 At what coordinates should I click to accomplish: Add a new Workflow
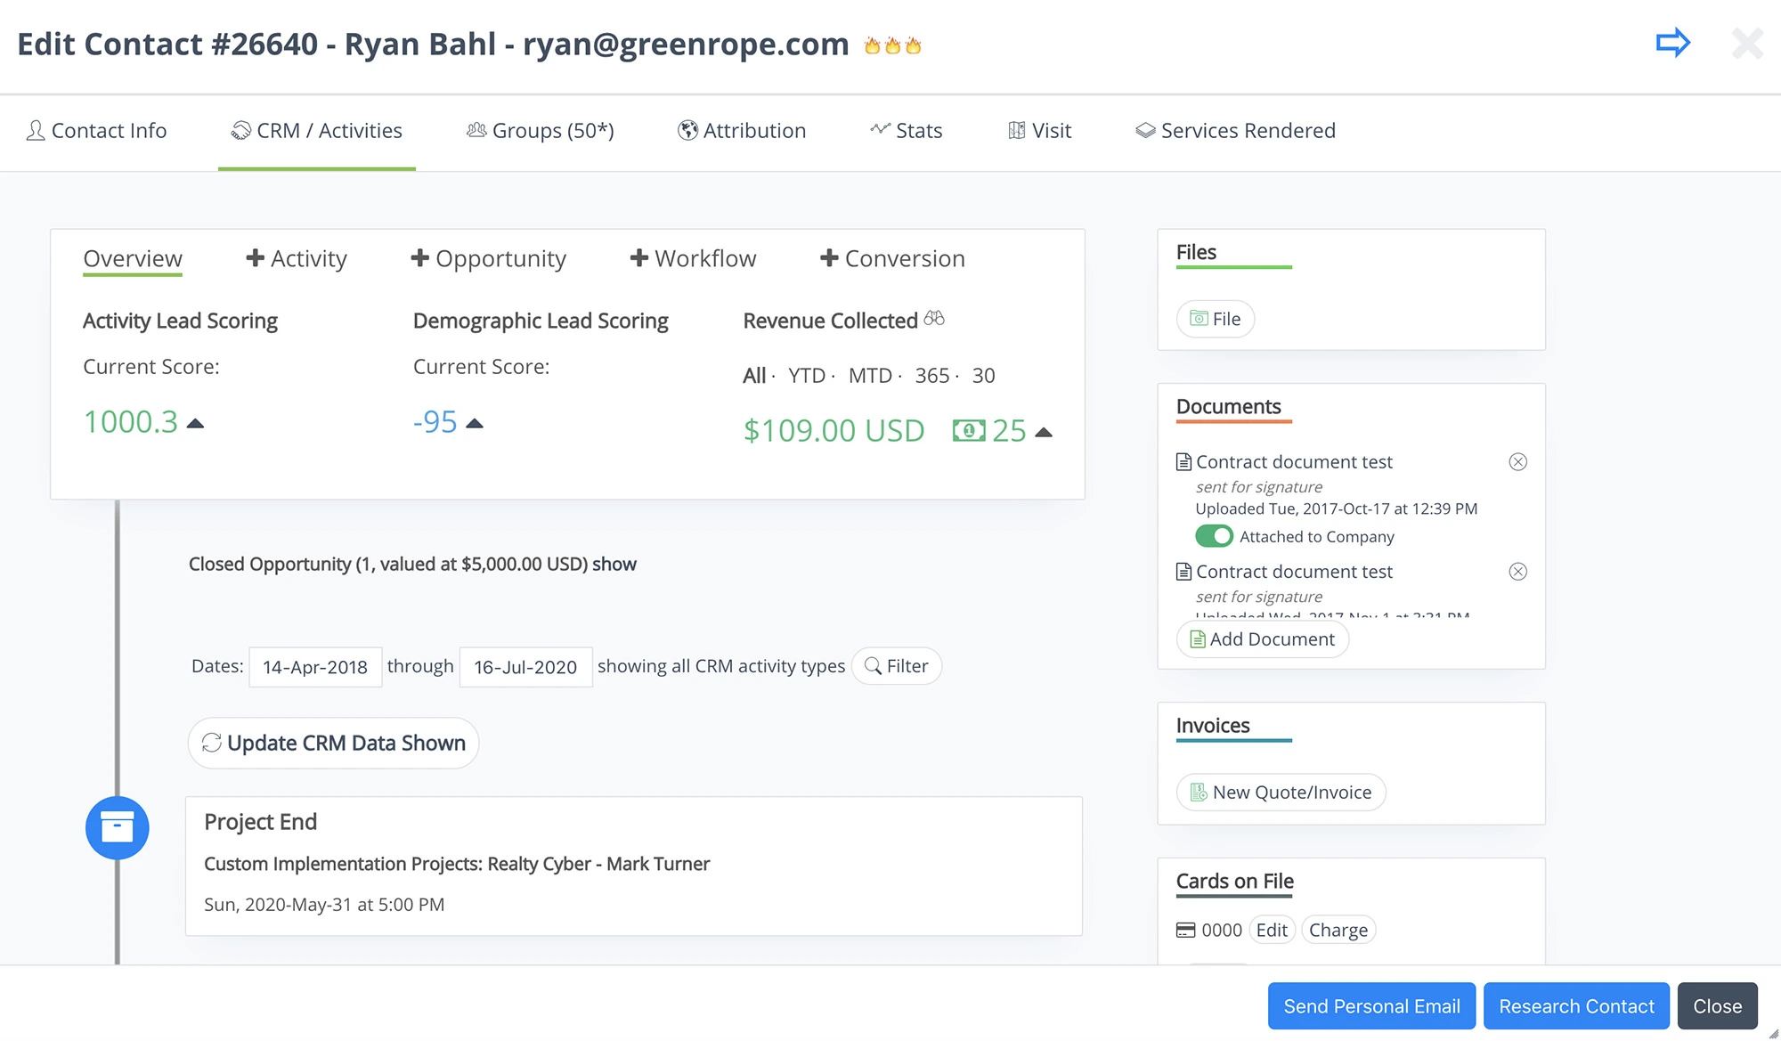coord(693,258)
